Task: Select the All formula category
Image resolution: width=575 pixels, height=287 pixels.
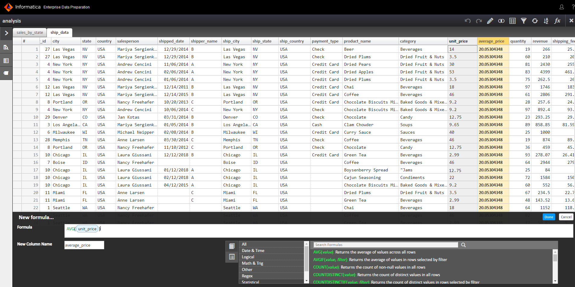Action: pyautogui.click(x=272, y=244)
